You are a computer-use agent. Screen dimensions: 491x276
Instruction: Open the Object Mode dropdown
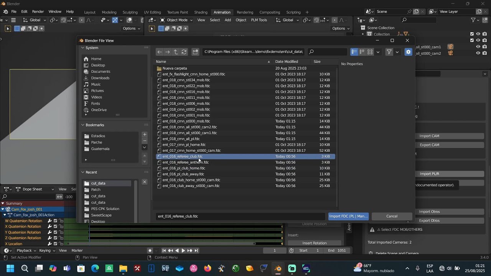[176, 20]
